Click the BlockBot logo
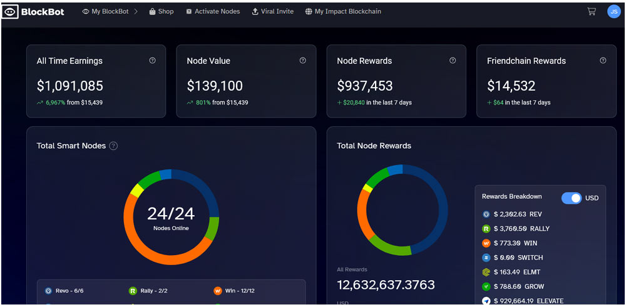The height and width of the screenshot is (307, 626). pos(33,12)
